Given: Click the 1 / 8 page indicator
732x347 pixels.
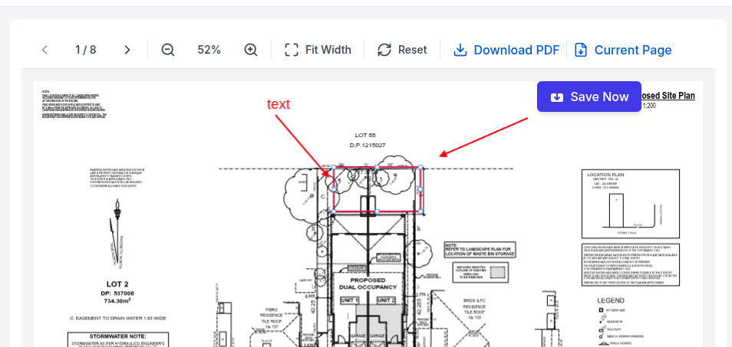Looking at the screenshot, I should 86,50.
